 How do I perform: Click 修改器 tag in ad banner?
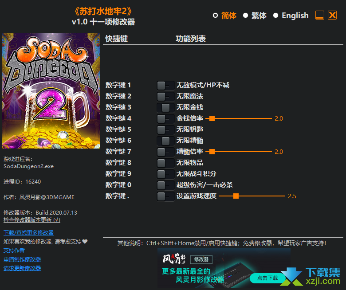tap(201, 259)
